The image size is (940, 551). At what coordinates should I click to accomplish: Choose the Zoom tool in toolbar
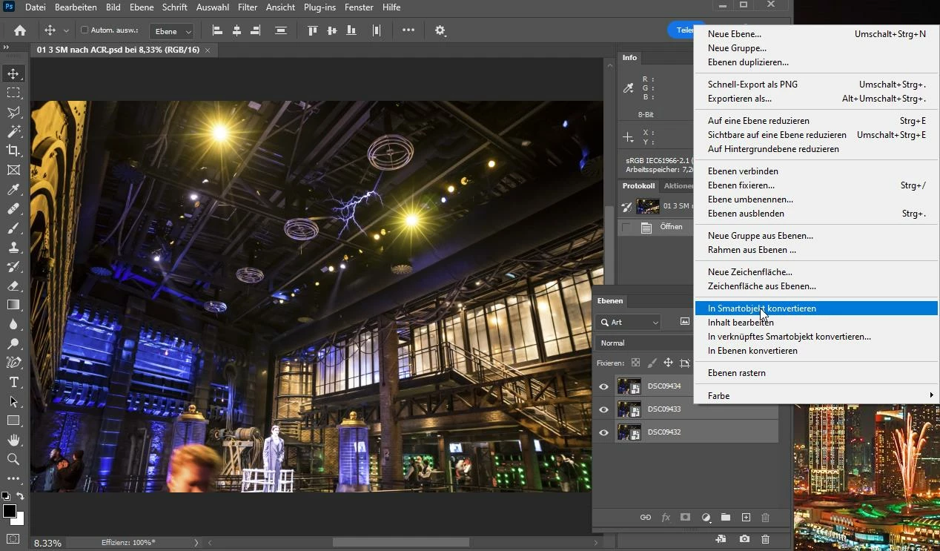pyautogui.click(x=13, y=459)
